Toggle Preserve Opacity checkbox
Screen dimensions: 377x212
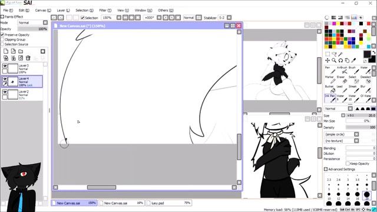tap(2, 35)
